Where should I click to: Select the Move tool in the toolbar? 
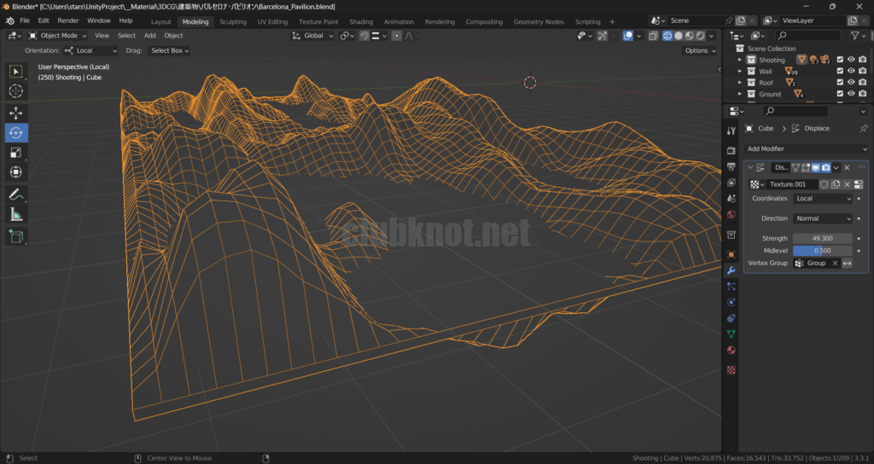coord(16,113)
